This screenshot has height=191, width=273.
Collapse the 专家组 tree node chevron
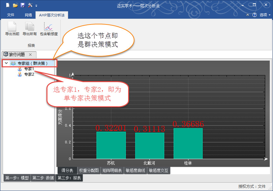pos(6,63)
